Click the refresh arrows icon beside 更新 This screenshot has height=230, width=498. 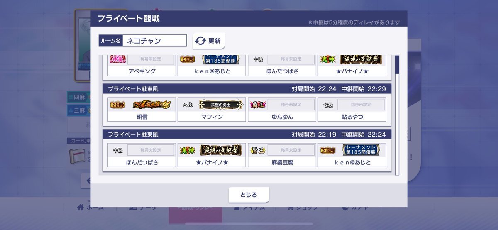[x=201, y=41]
